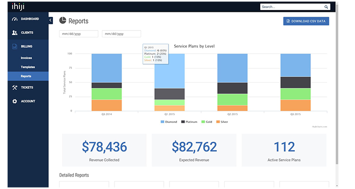Click the second mm/dd/yyyy date field

(x=121, y=34)
